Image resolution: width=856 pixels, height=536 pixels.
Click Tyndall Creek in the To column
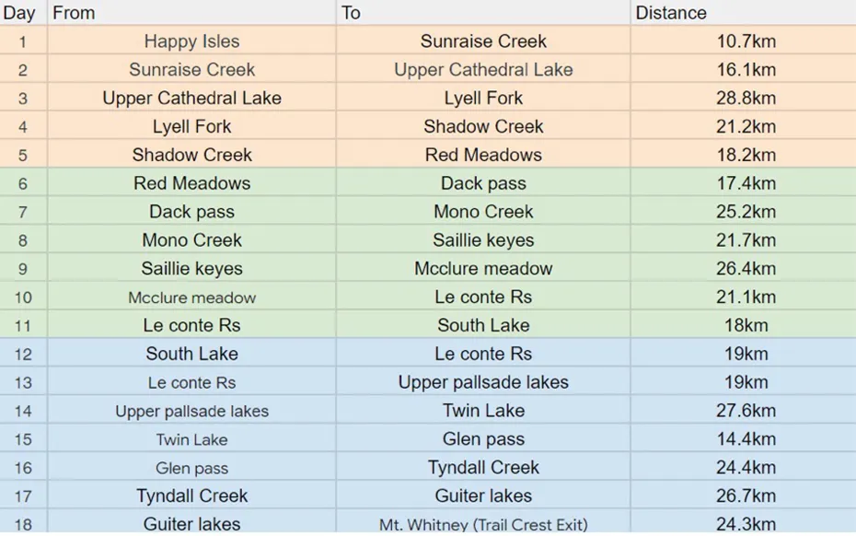pyautogui.click(x=483, y=468)
